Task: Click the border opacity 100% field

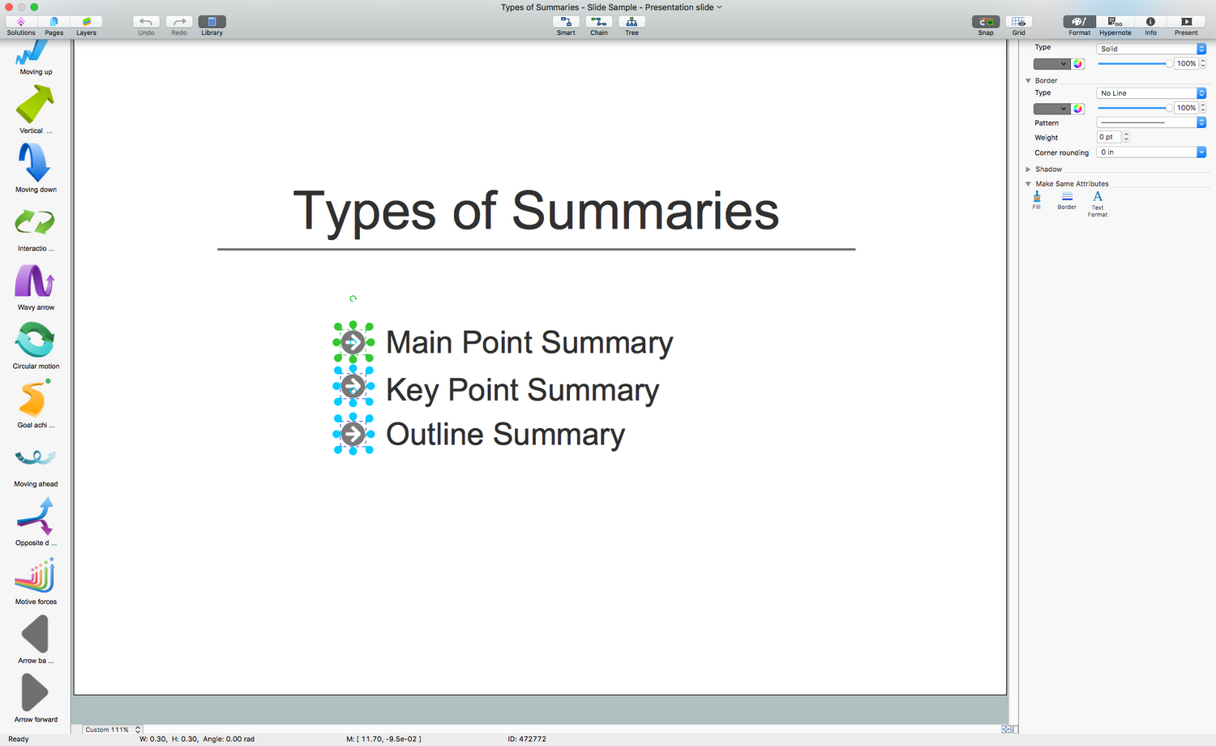Action: click(1186, 108)
